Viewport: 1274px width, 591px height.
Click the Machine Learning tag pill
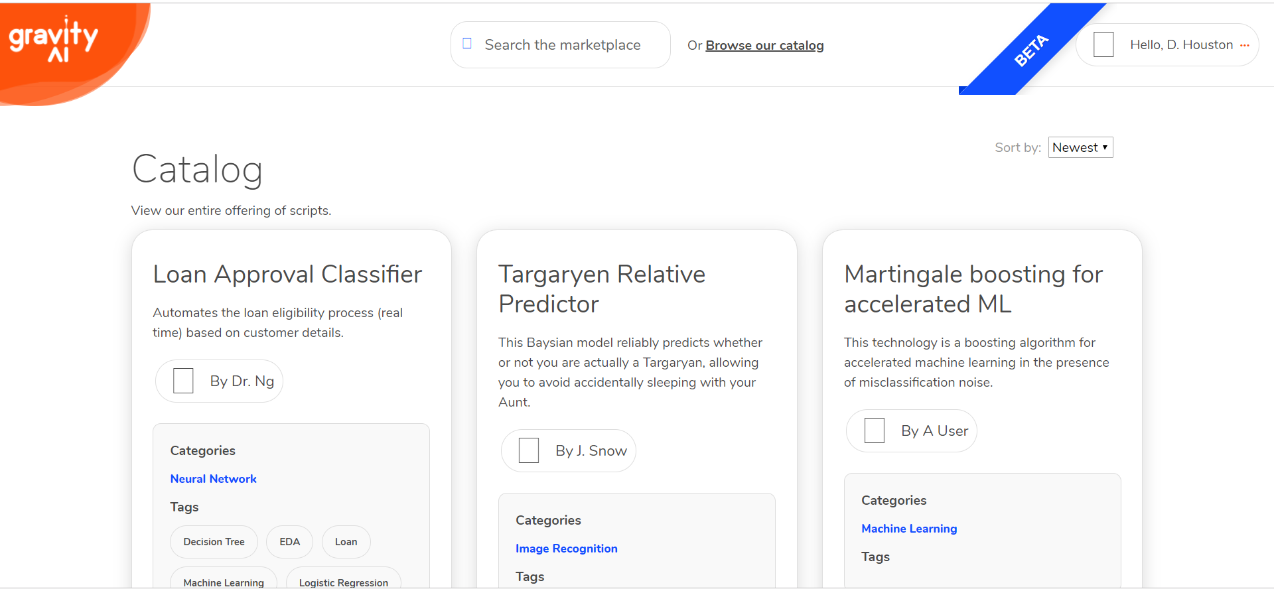click(x=224, y=578)
